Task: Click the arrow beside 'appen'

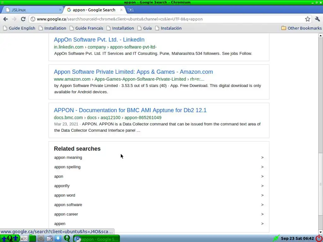Action: 262,224
